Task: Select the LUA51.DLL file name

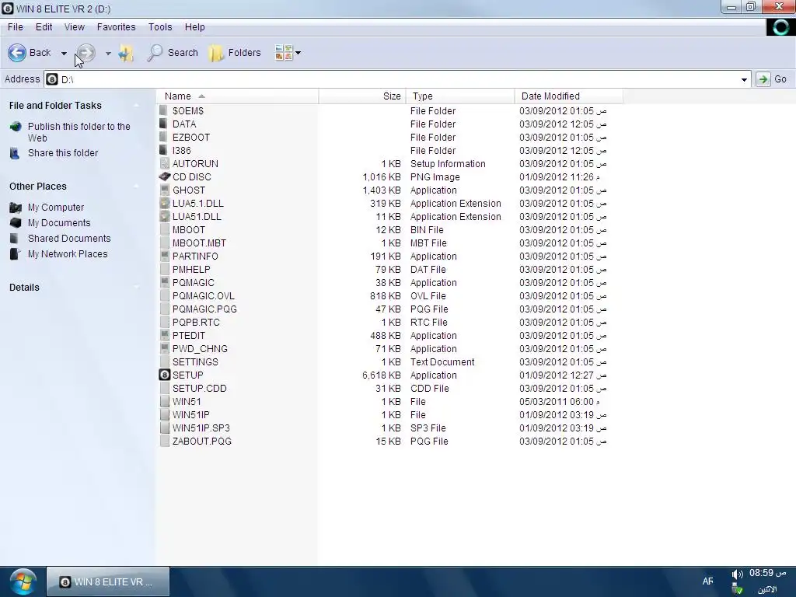Action: [197, 217]
